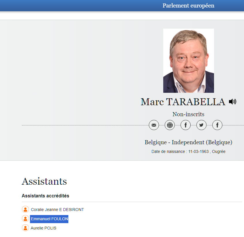Select the Non-inscrits group label
Viewport: 244px width, 237px height.
pos(188,114)
